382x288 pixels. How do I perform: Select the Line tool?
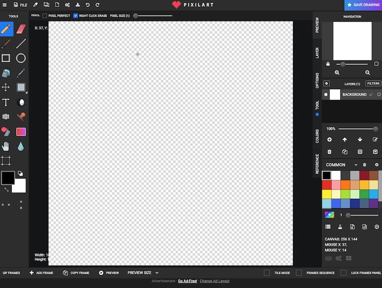tap(21, 44)
